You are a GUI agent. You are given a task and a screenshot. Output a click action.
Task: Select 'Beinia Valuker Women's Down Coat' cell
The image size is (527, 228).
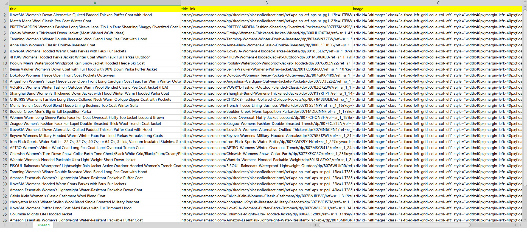click(x=95, y=69)
